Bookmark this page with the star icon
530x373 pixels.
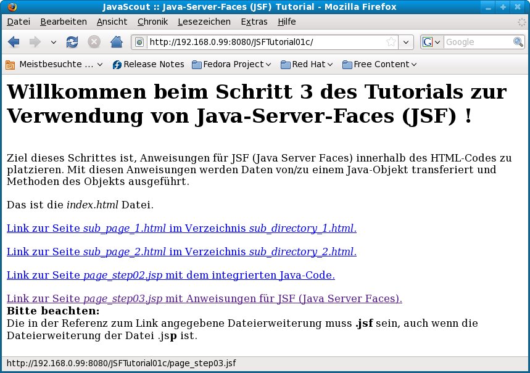tap(391, 42)
